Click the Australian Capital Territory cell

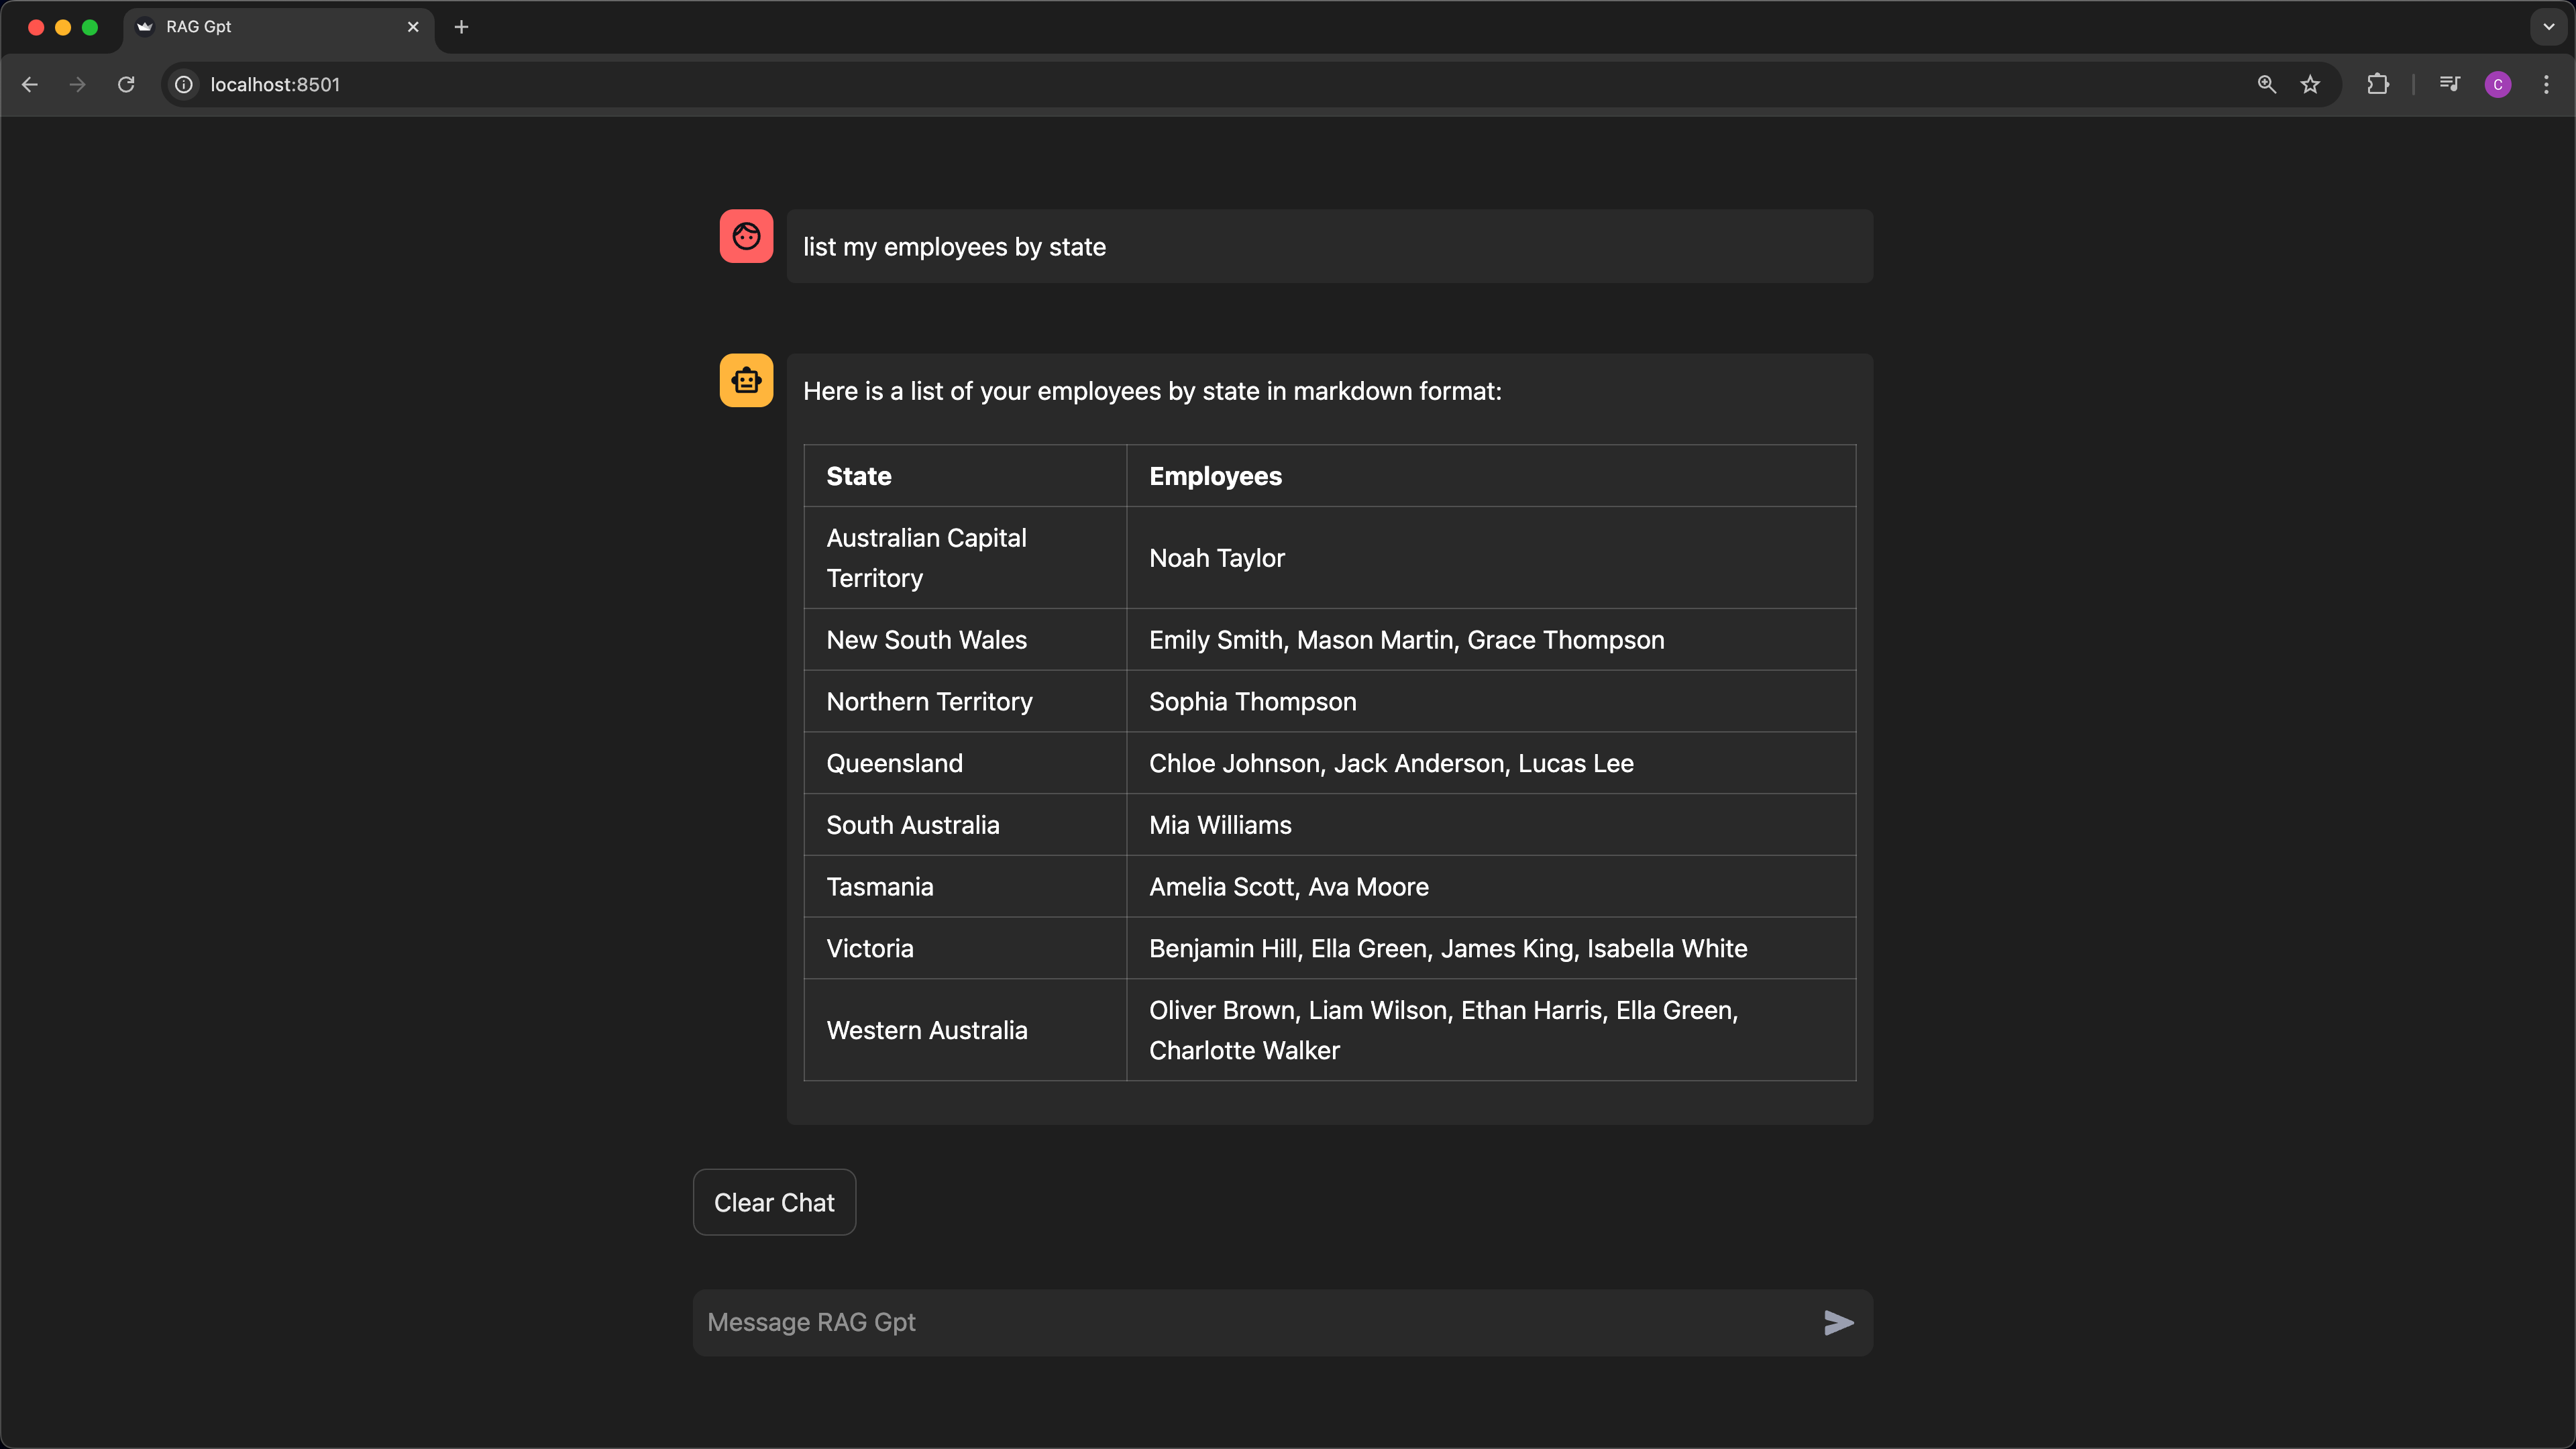[965, 558]
